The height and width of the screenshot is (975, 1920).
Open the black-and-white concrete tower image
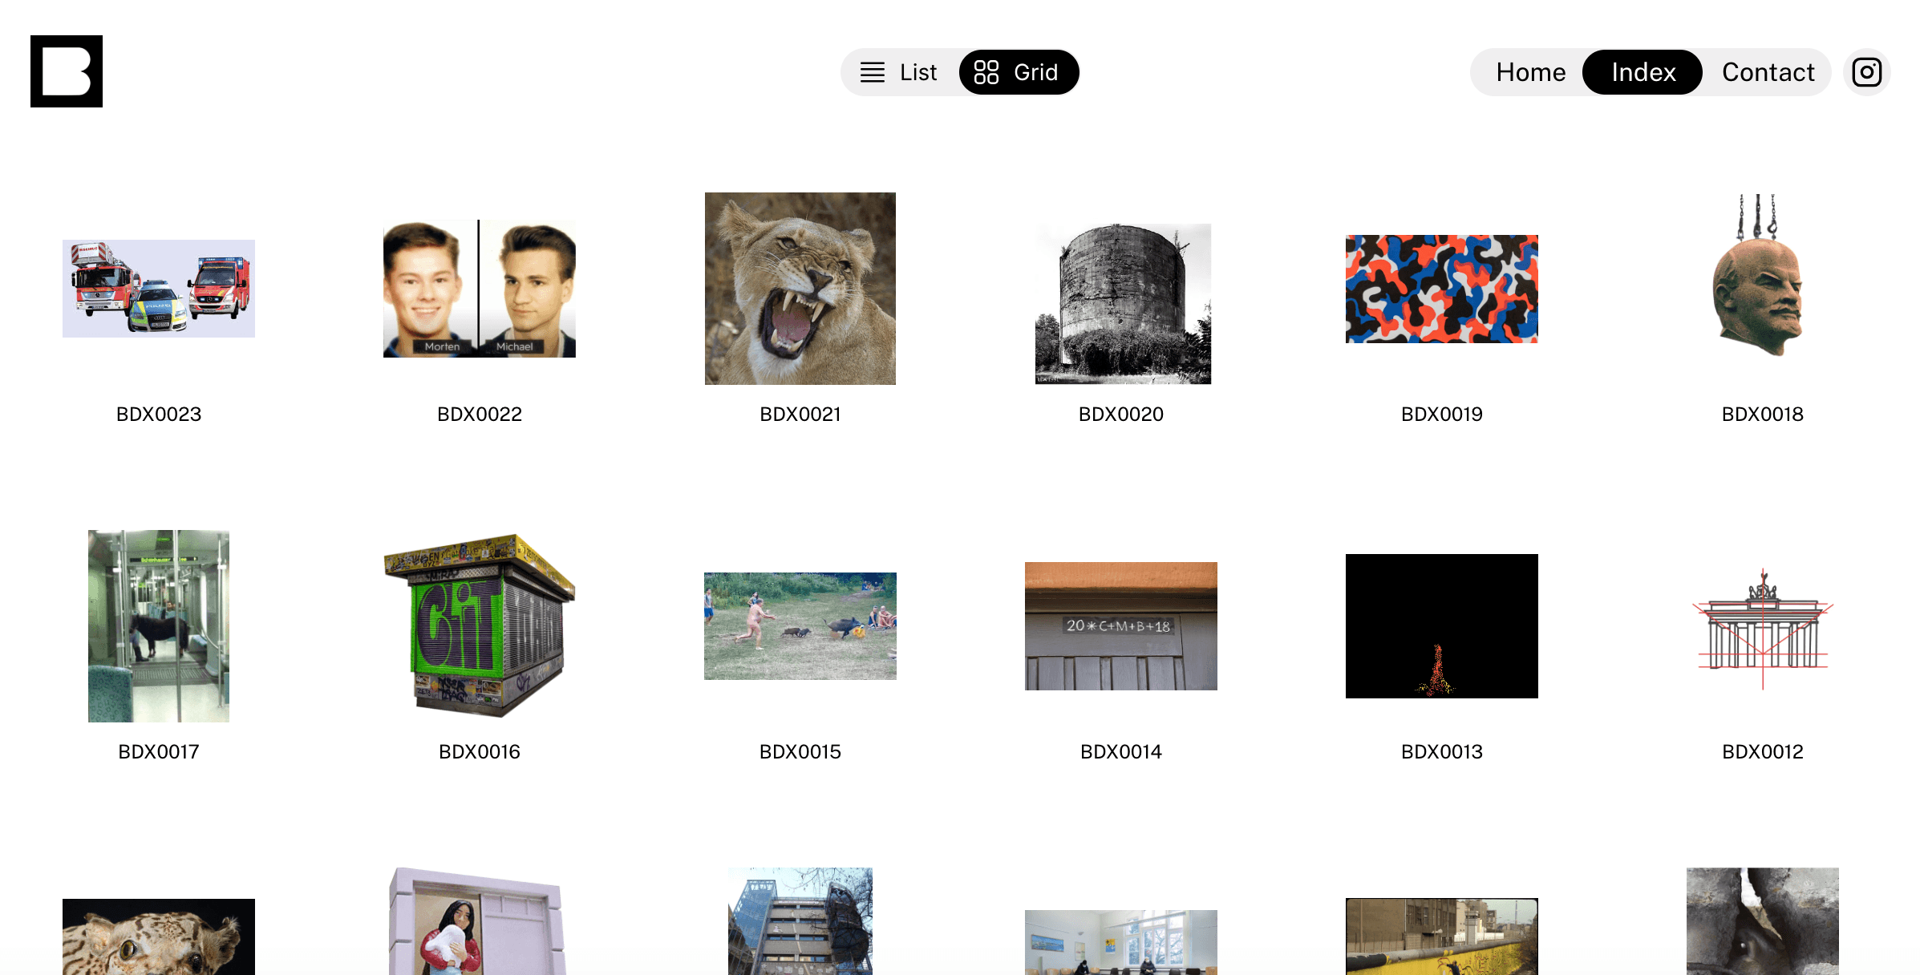(x=1123, y=304)
